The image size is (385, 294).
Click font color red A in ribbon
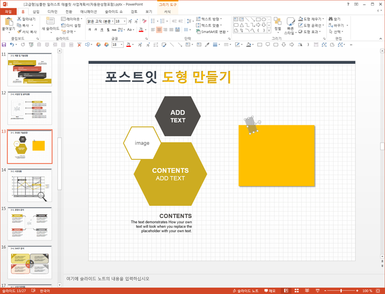coord(141,30)
